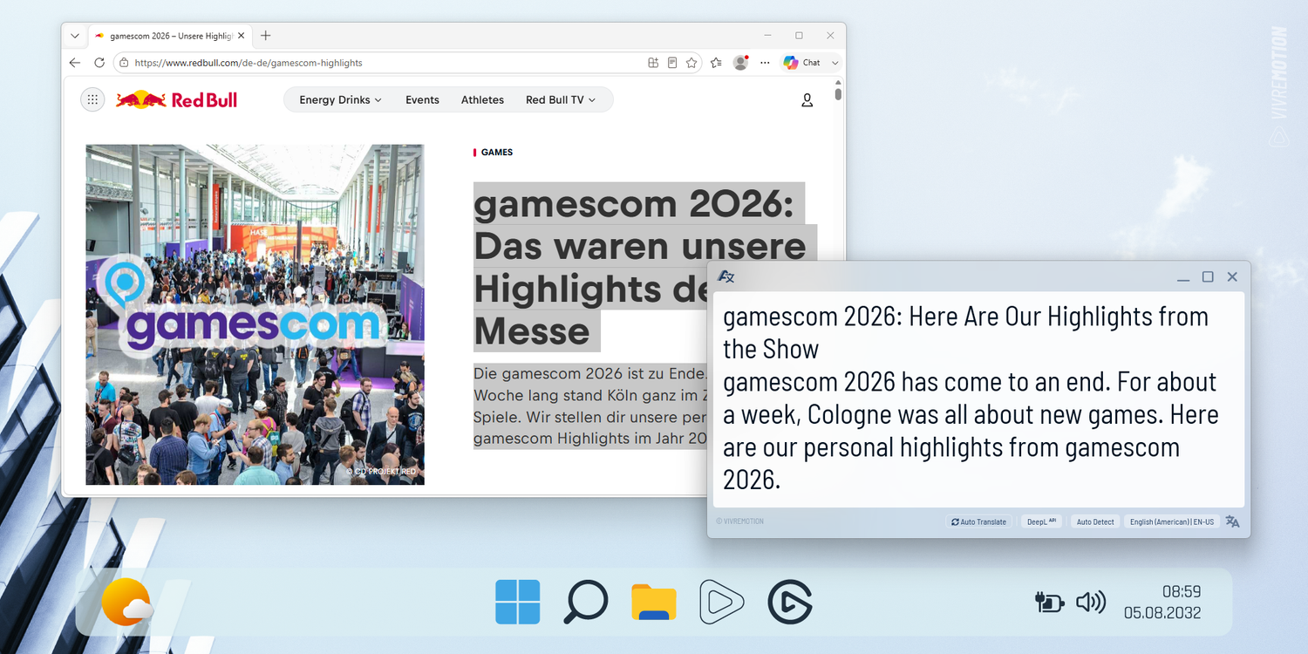Expand the dropdown arrow beside Copilot Chat
The image size is (1308, 654).
click(835, 63)
